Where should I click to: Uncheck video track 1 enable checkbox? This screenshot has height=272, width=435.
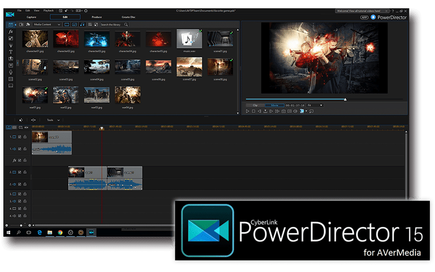20,137
